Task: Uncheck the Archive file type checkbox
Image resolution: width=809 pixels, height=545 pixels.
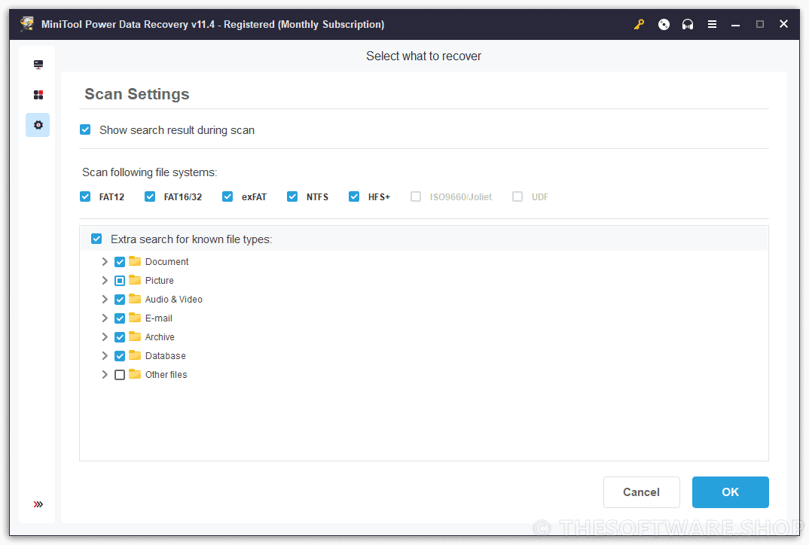Action: 120,337
